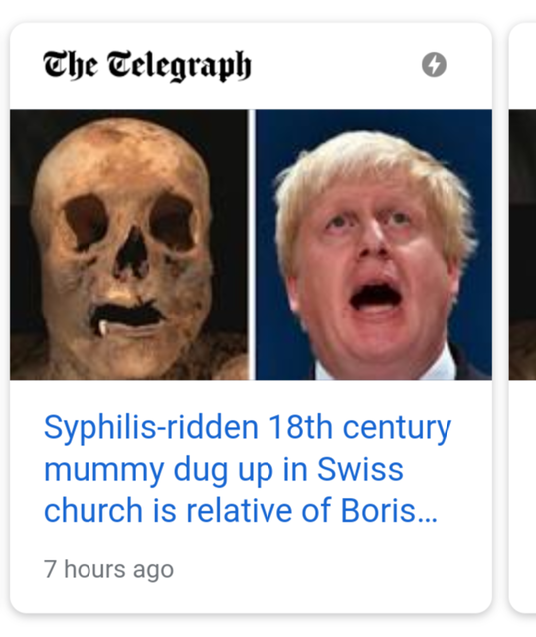Click the mummy's single visible tooth
This screenshot has width=536, height=637.
(x=103, y=327)
